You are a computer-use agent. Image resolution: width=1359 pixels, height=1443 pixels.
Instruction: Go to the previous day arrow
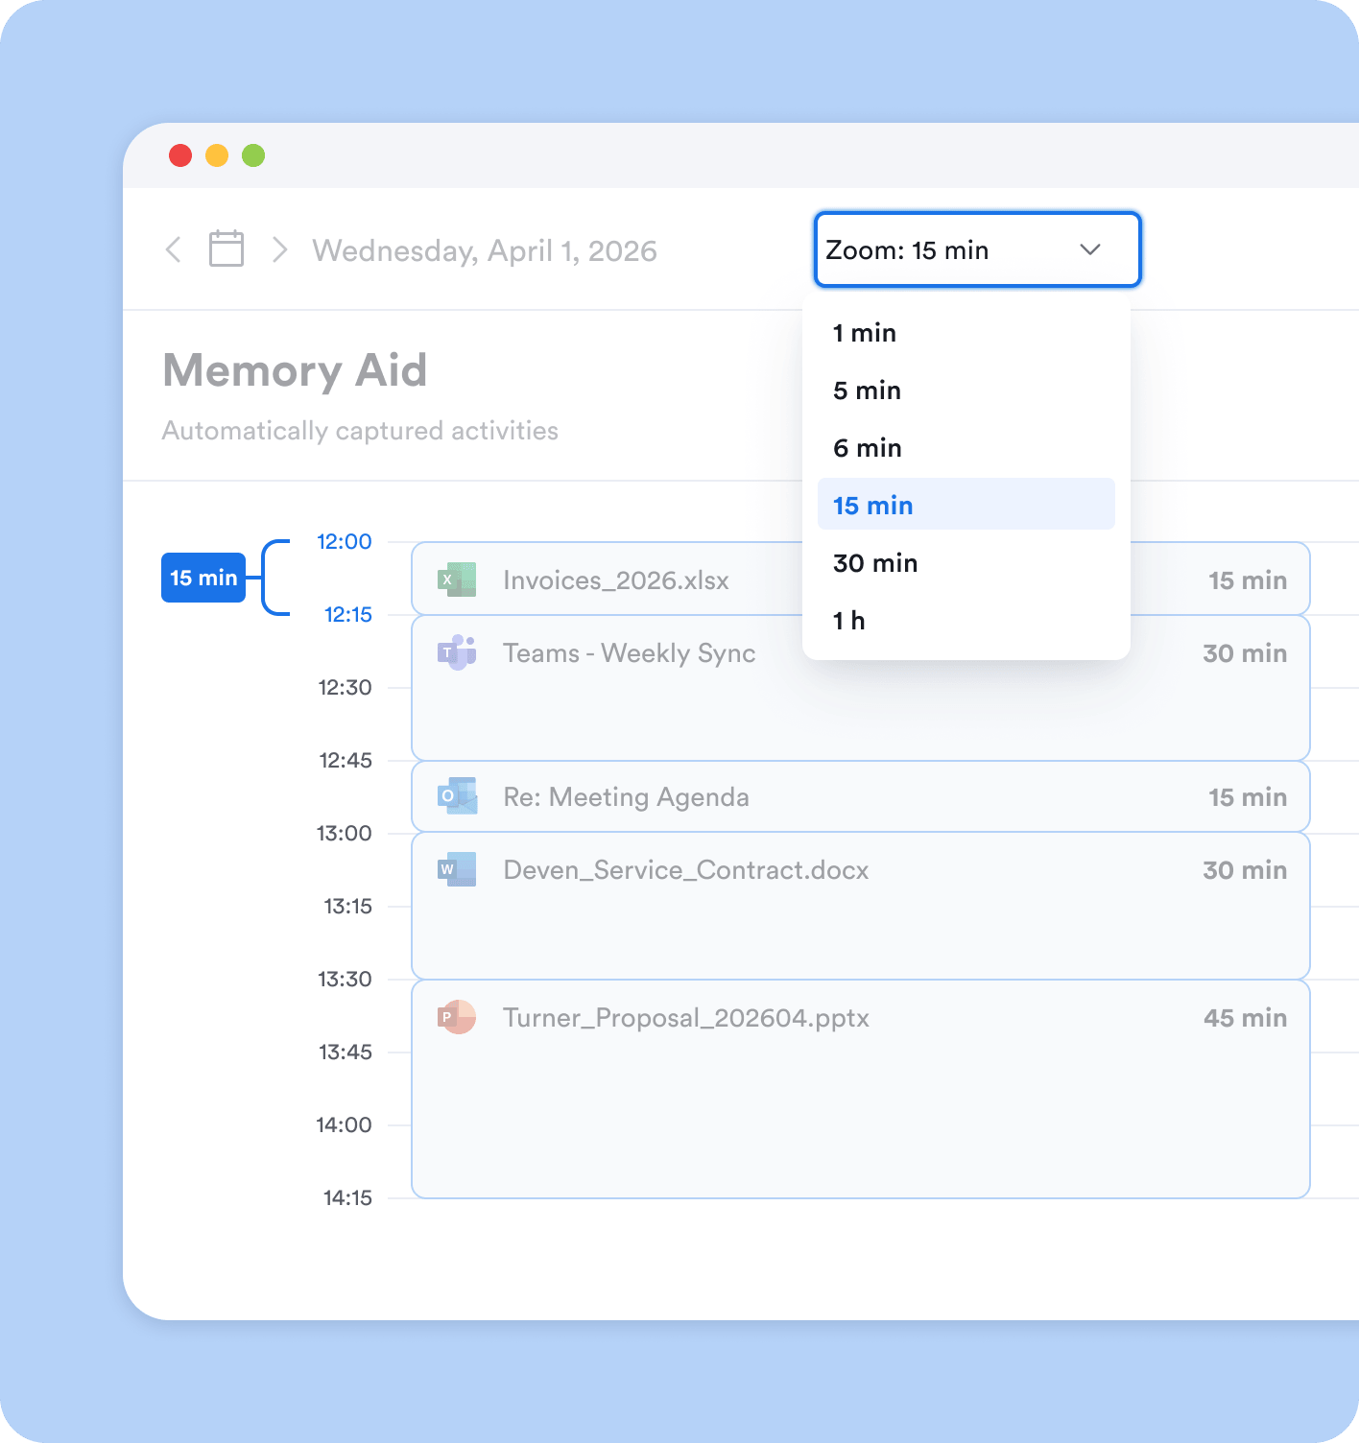pos(174,249)
